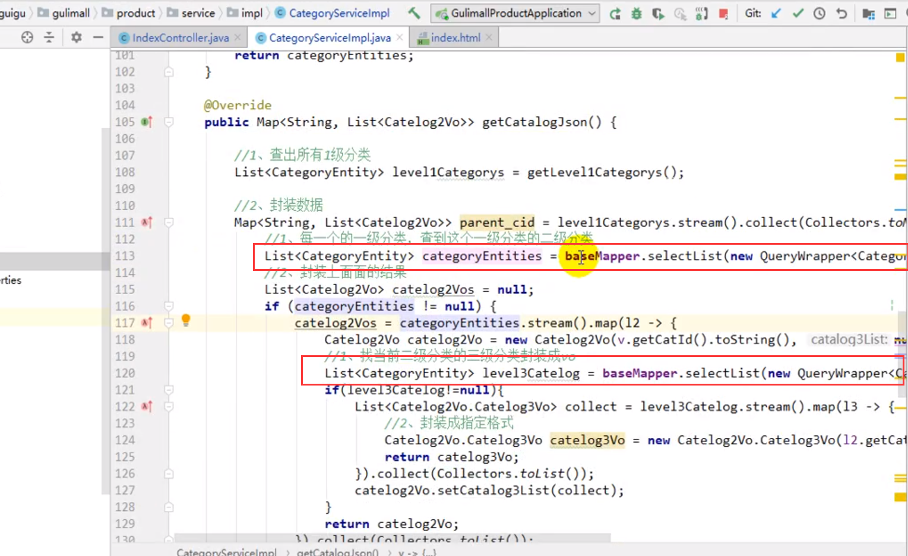The image size is (908, 556).
Task: Collapse the if-block fold on line 116
Action: pyautogui.click(x=169, y=306)
